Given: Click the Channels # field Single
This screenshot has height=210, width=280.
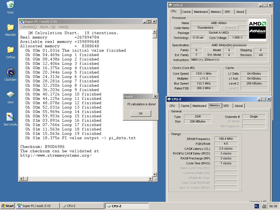Looking at the screenshot, I should 254,116.
